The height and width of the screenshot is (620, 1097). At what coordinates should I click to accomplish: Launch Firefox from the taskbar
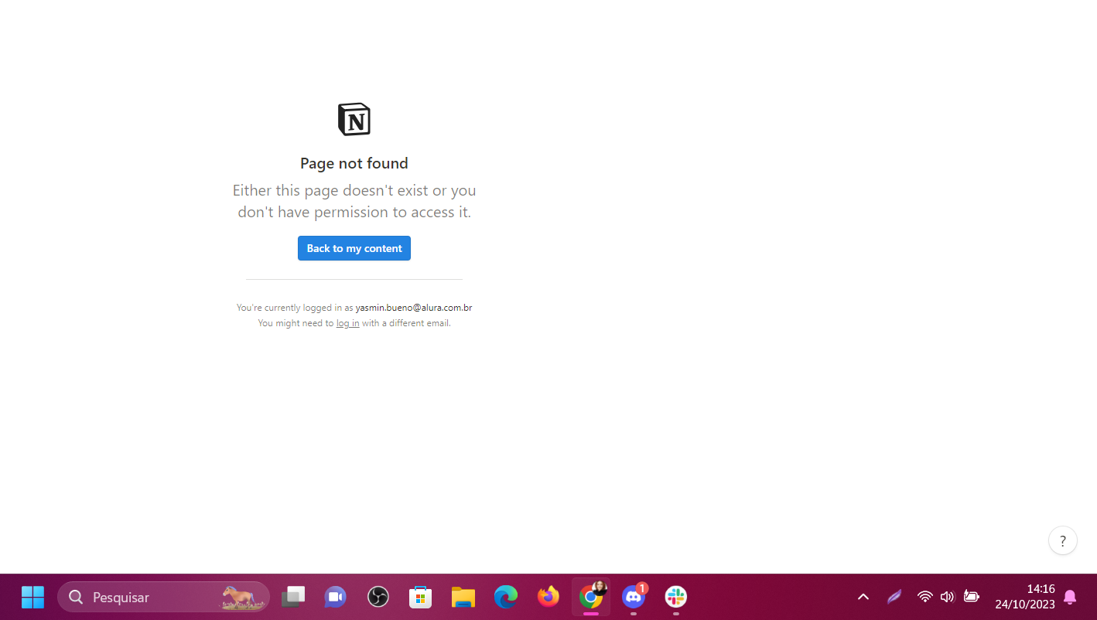548,597
